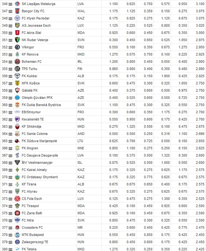
Task: Click the NK Rudar Velenje green crest
Action: (17, 40)
